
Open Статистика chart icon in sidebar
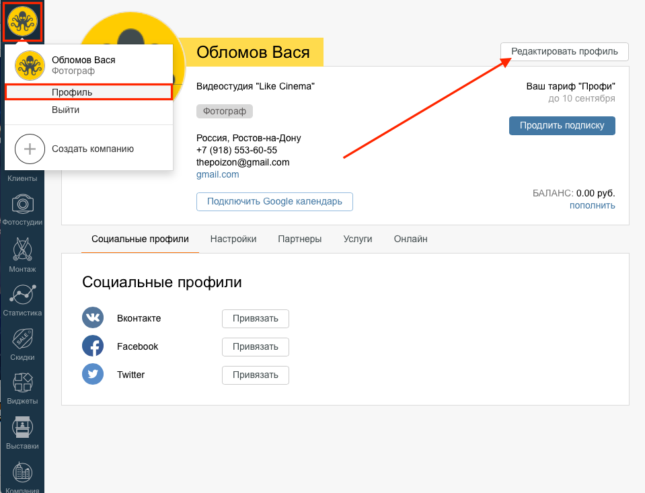[x=23, y=294]
